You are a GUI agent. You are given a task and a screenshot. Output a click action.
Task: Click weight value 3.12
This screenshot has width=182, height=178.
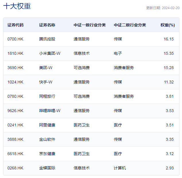click(170, 154)
